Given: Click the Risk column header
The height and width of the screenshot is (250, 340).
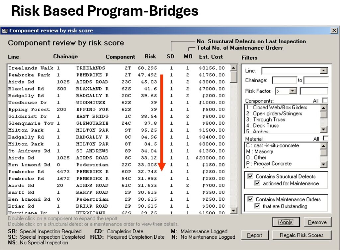Looking at the screenshot, I should click(x=150, y=56).
